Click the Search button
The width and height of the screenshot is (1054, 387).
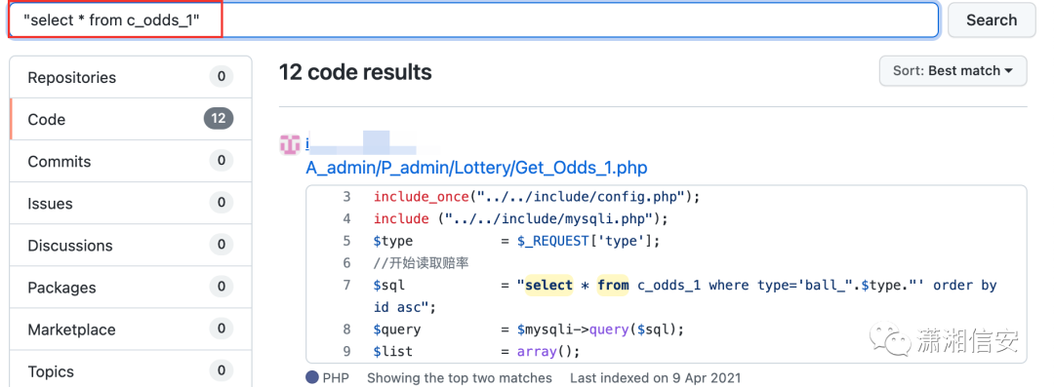[x=992, y=20]
